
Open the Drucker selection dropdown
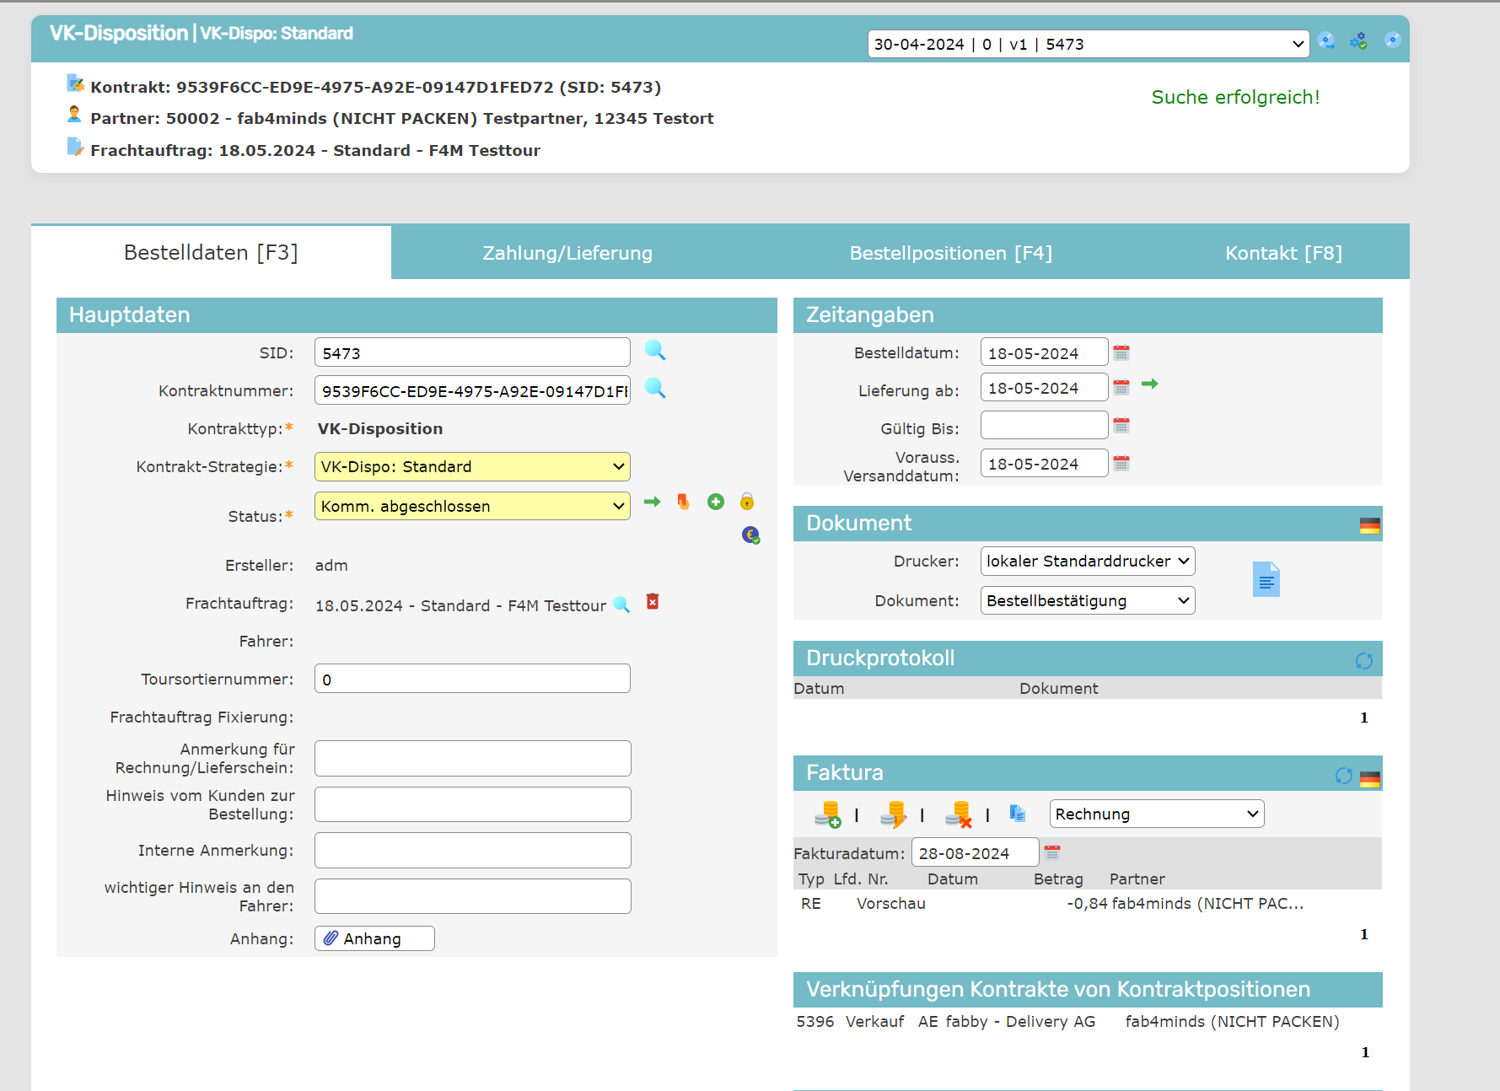click(1087, 562)
